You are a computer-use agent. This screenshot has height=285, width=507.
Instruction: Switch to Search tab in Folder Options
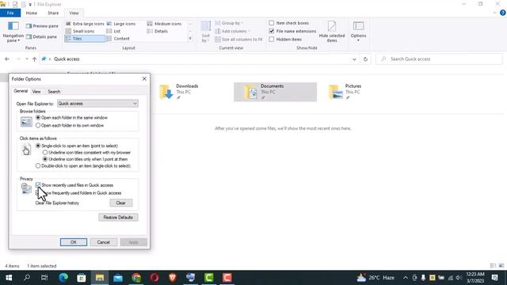coord(54,92)
